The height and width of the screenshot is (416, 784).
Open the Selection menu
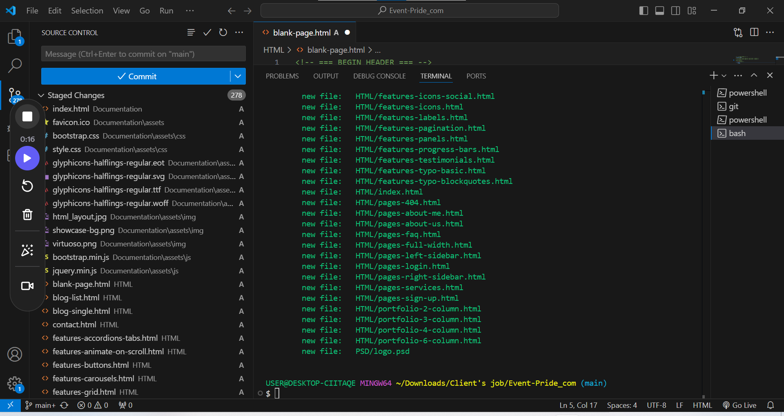[x=87, y=11]
